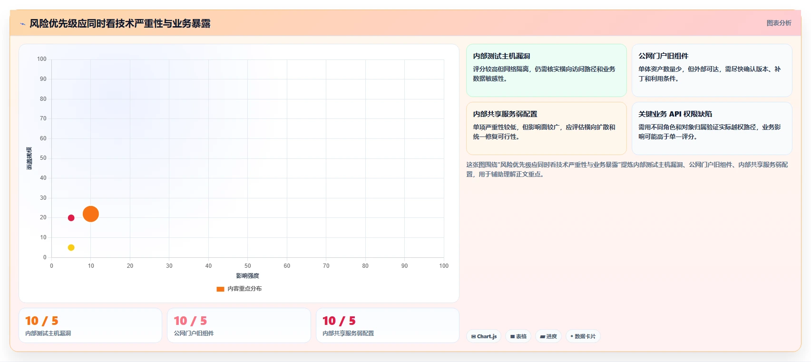This screenshot has width=811, height=362.
Task: Click the 10 / 5 stat card for 公网门户旧组件
Action: (239, 325)
